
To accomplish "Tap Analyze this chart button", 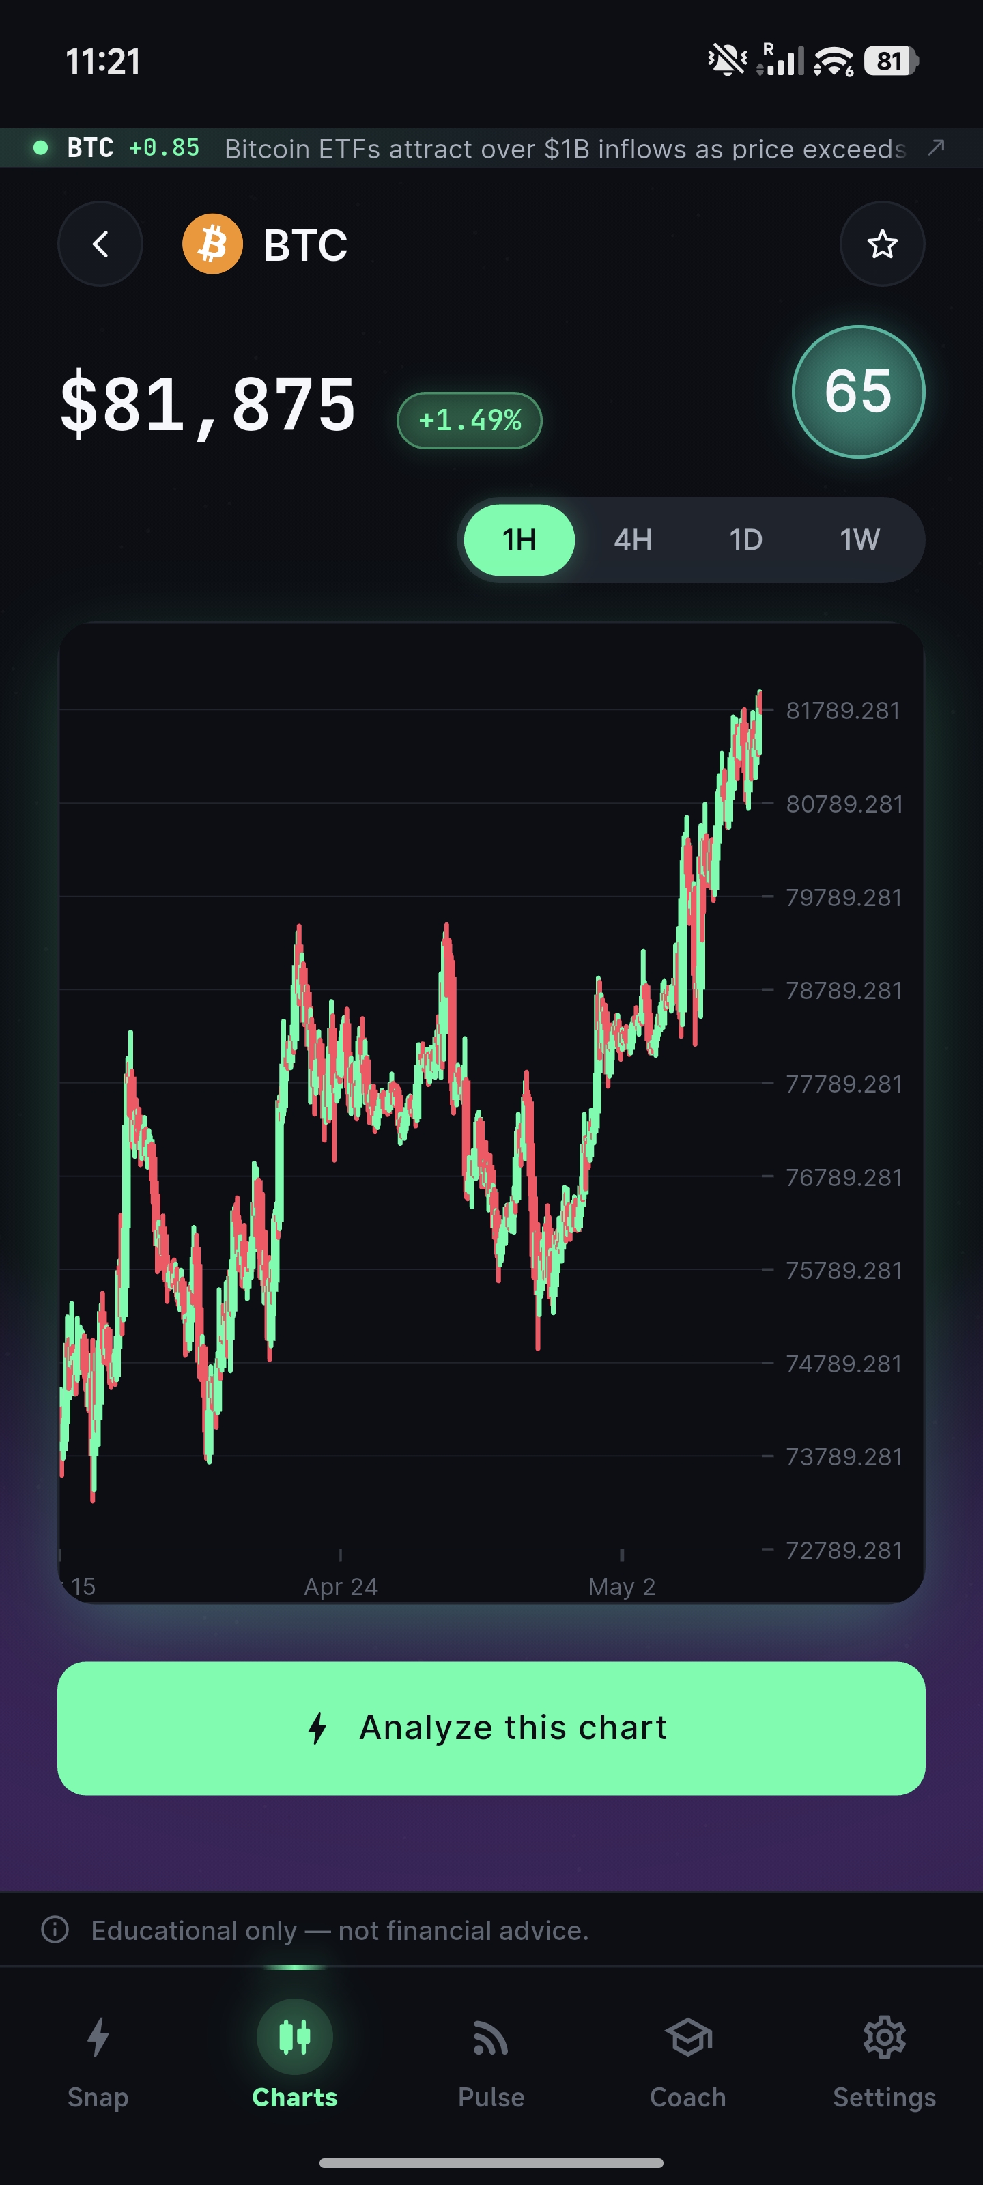I will pos(491,1728).
